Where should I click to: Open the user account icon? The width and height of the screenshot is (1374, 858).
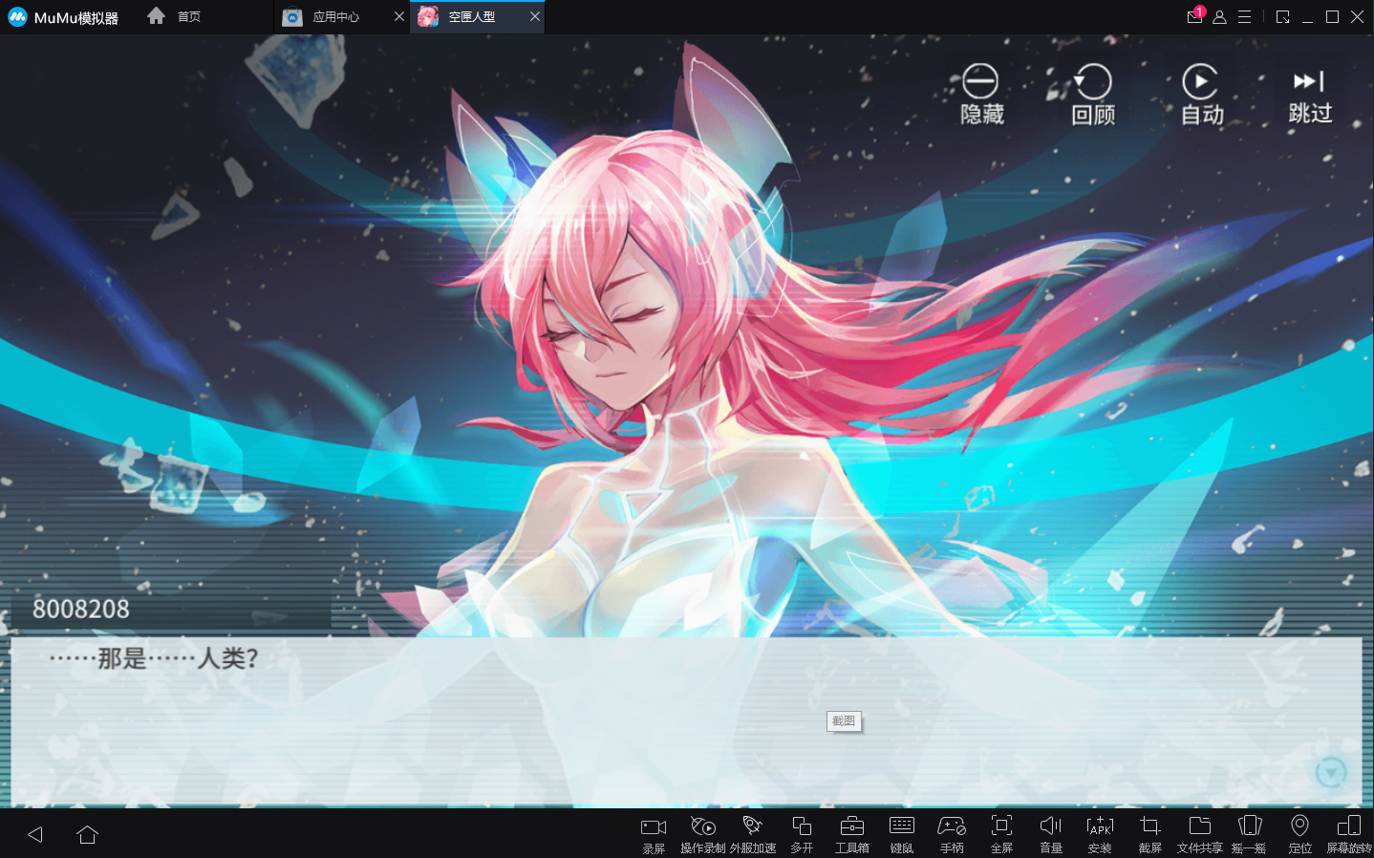pyautogui.click(x=1220, y=17)
